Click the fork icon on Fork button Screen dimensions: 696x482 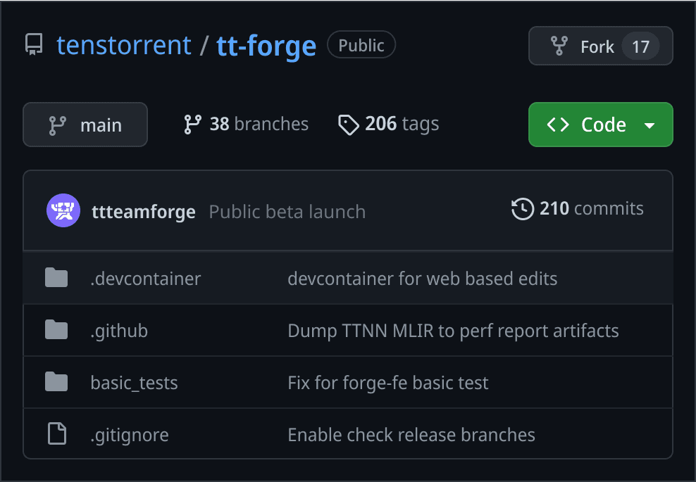559,46
